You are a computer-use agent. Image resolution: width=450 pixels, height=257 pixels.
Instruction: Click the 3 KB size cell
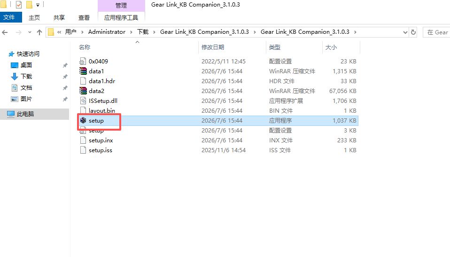tap(350, 130)
